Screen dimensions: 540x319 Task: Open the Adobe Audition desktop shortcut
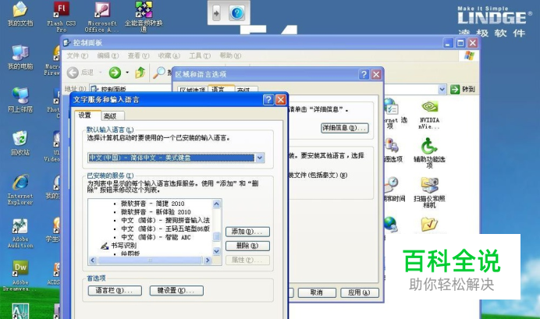point(20,233)
